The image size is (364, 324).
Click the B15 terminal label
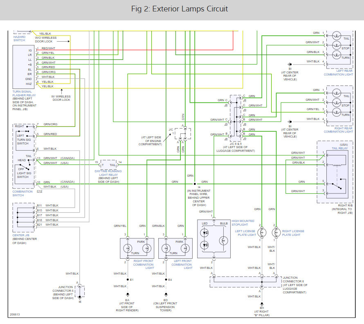coord(39,210)
